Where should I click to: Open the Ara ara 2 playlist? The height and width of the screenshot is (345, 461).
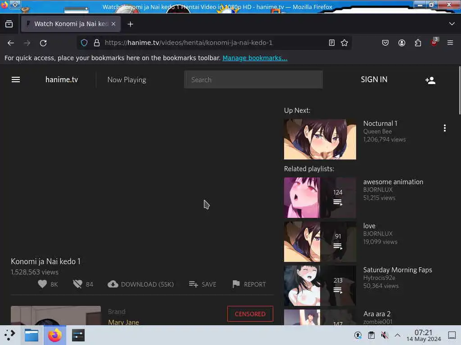(377, 314)
